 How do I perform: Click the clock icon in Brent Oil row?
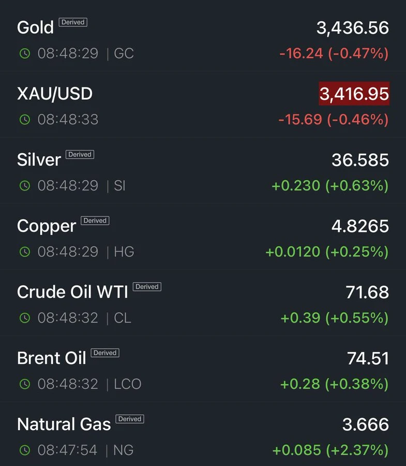click(x=25, y=384)
